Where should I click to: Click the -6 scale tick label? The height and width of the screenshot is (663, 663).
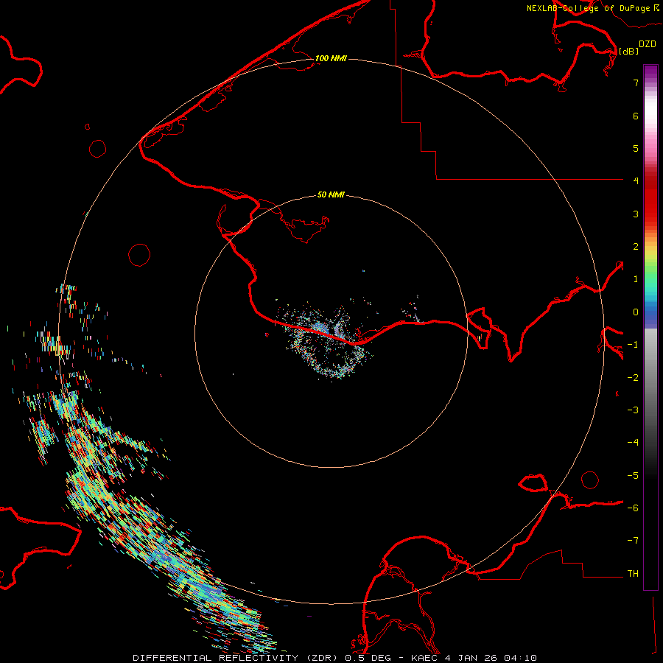click(633, 508)
